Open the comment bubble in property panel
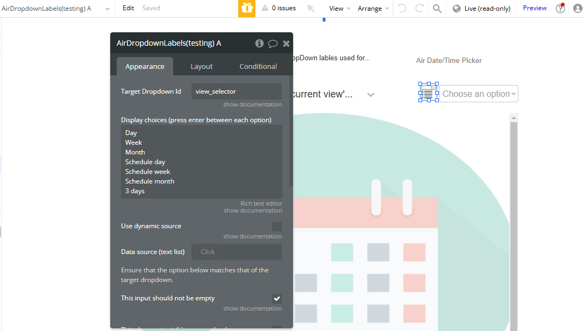The image size is (584, 331). point(273,44)
